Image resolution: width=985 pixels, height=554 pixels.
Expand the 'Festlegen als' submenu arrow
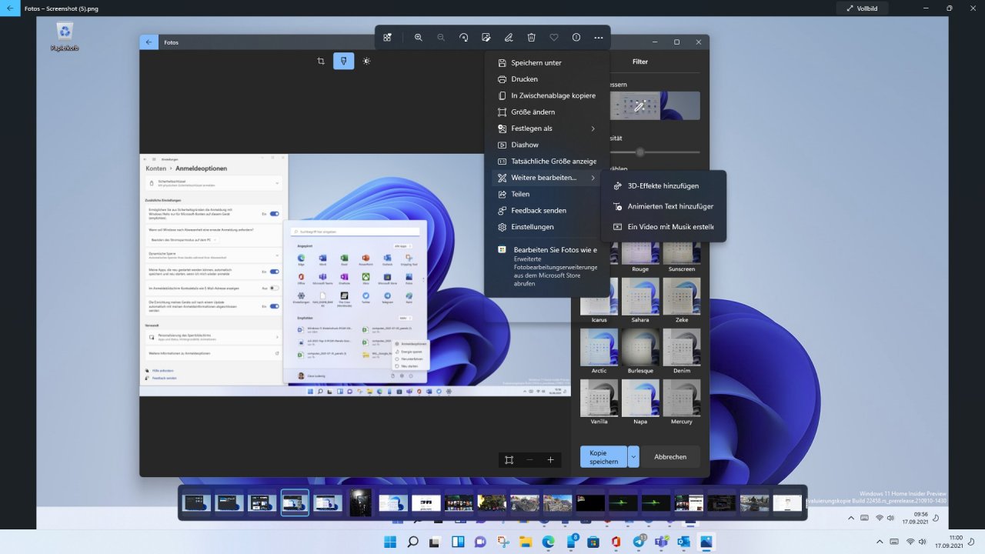pyautogui.click(x=593, y=128)
